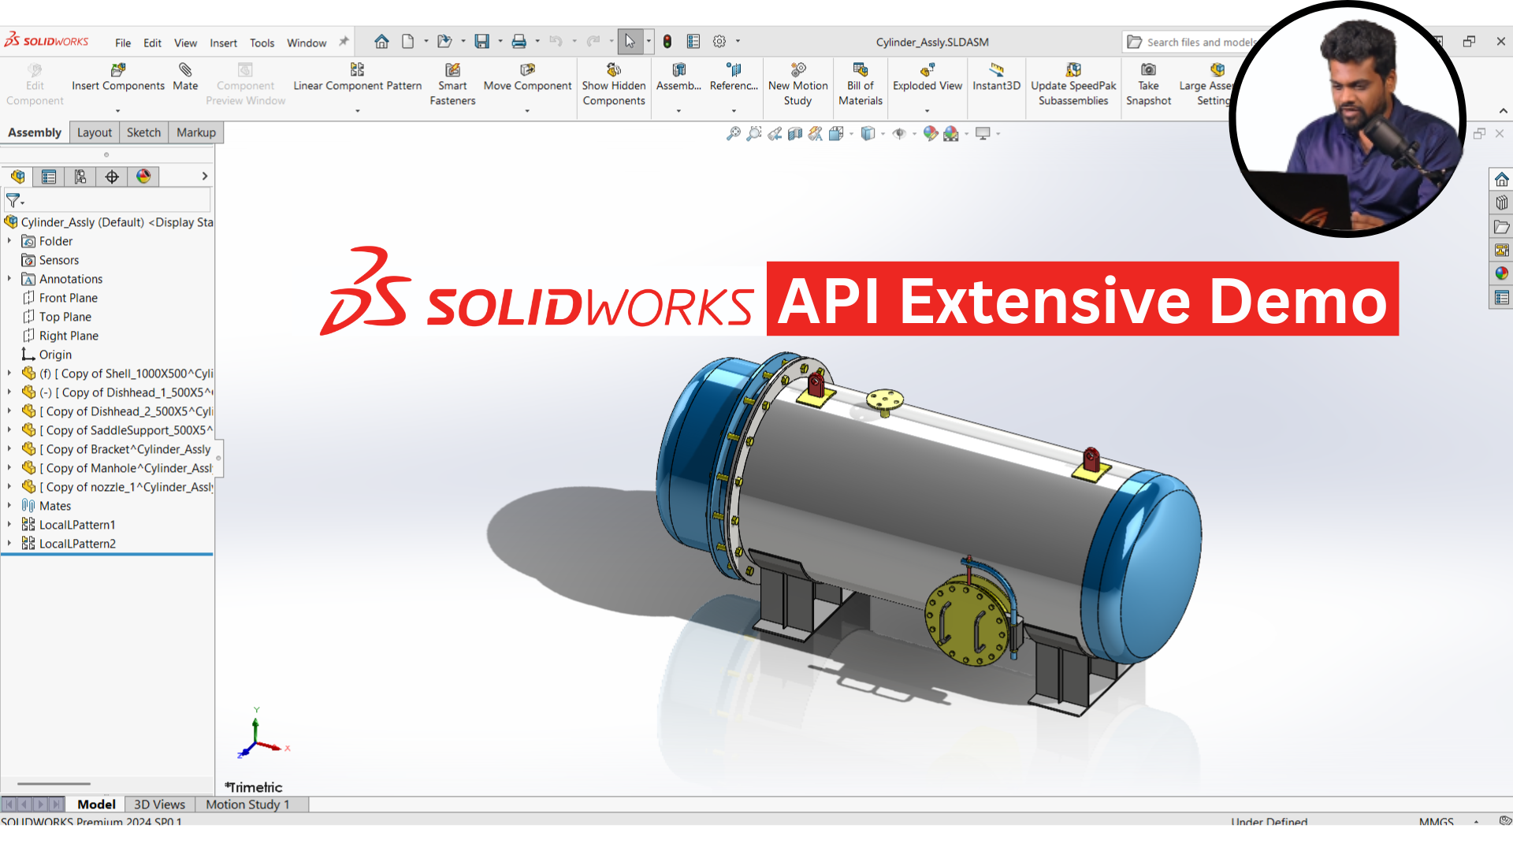Click the Rebuild traffic light icon
This screenshot has height=851, width=1513.
[x=667, y=42]
